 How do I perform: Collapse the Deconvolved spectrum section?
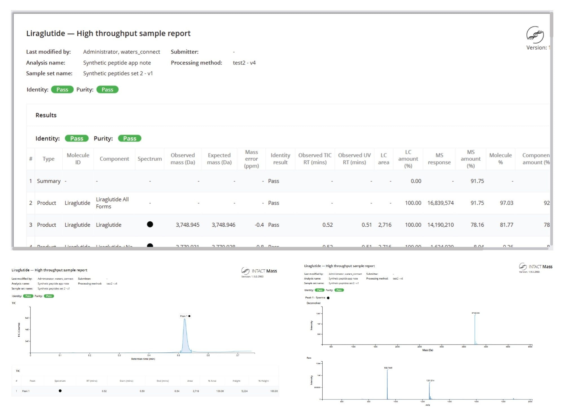point(313,303)
